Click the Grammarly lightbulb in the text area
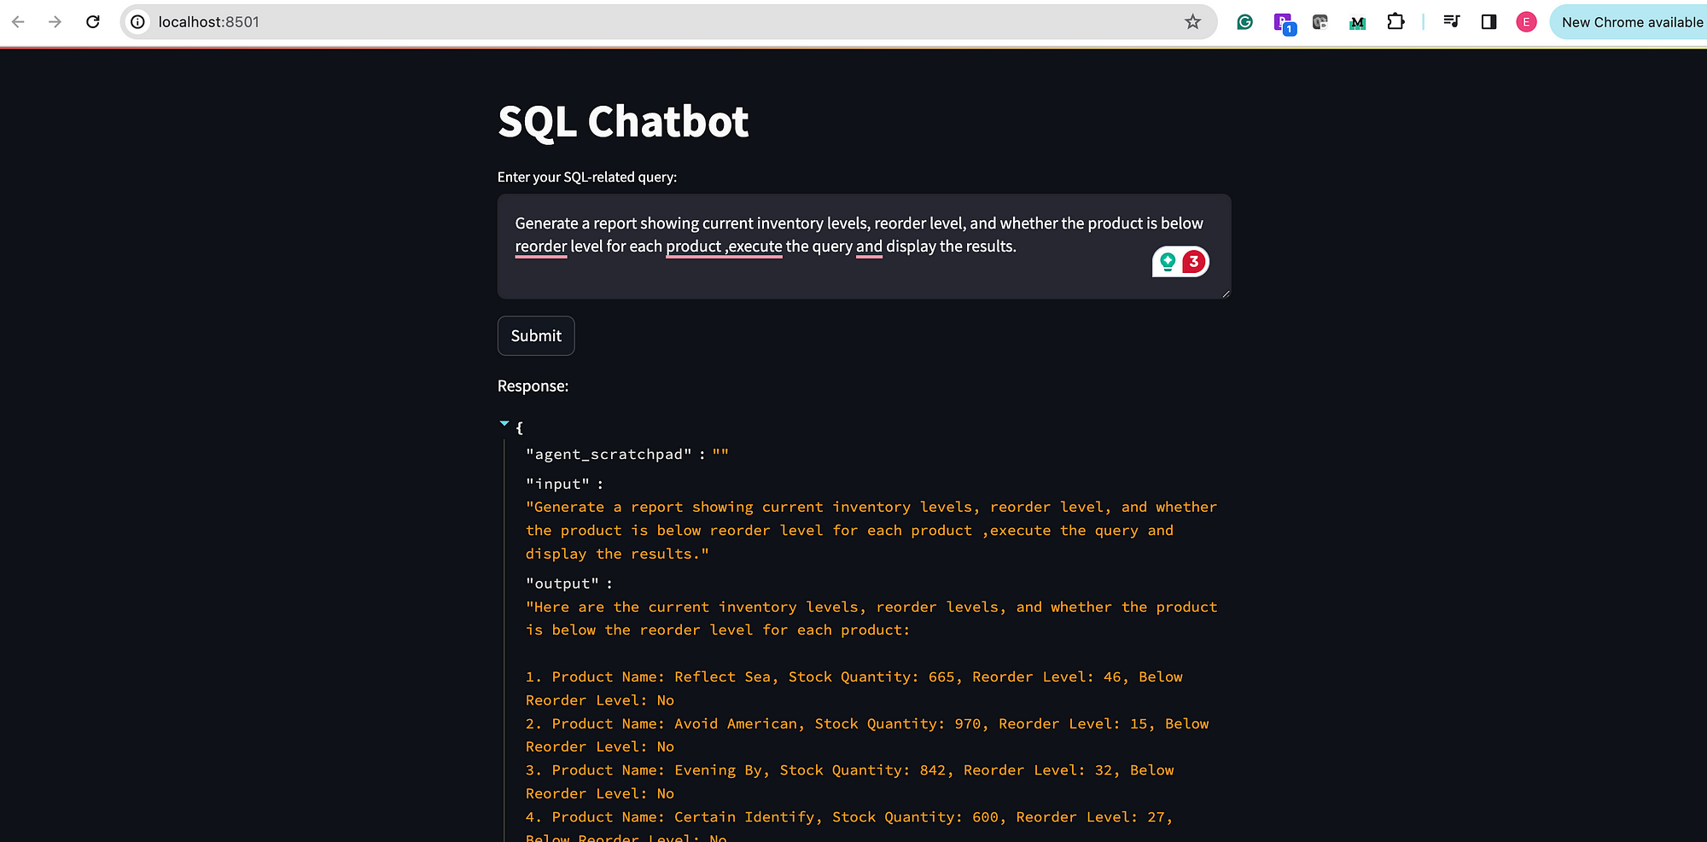 pos(1166,262)
